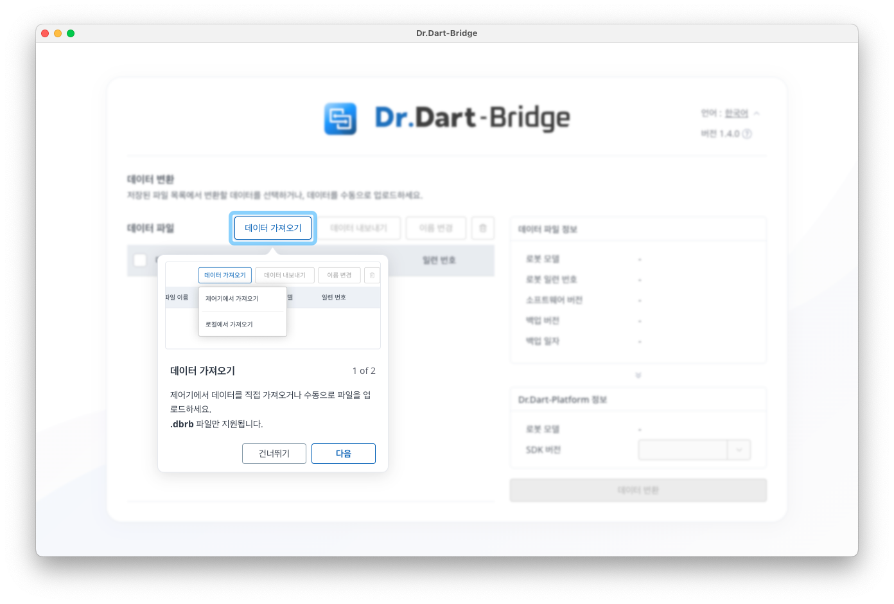Image resolution: width=894 pixels, height=604 pixels.
Task: Click the Dr.Dart-Bridge blue logo icon
Action: click(x=340, y=119)
